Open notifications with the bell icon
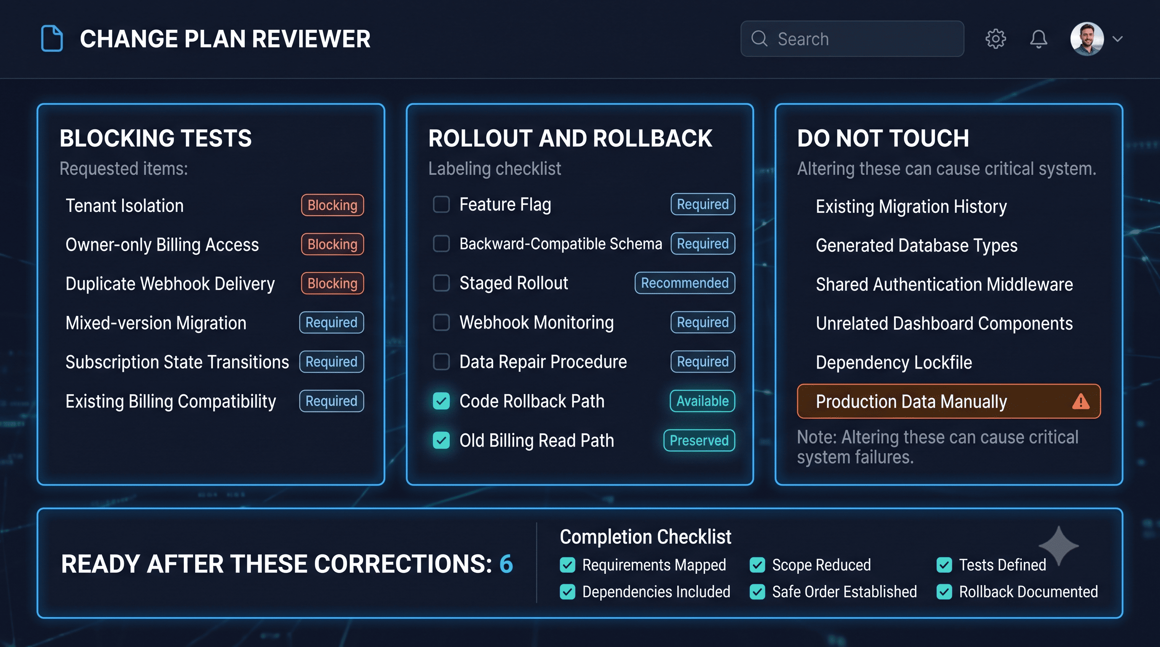 point(1039,39)
